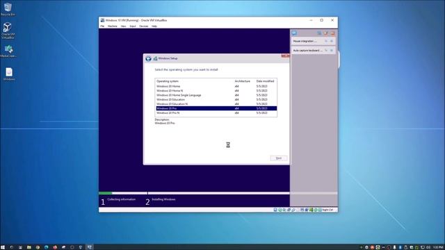Click the Architecture column header
This screenshot has width=445, height=250.
[243, 81]
